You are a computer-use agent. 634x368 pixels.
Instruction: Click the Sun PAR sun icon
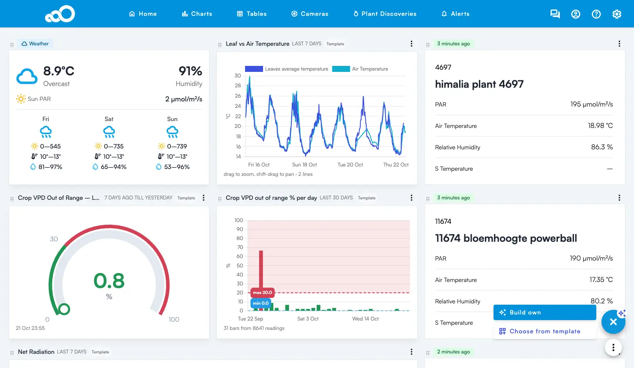click(21, 99)
